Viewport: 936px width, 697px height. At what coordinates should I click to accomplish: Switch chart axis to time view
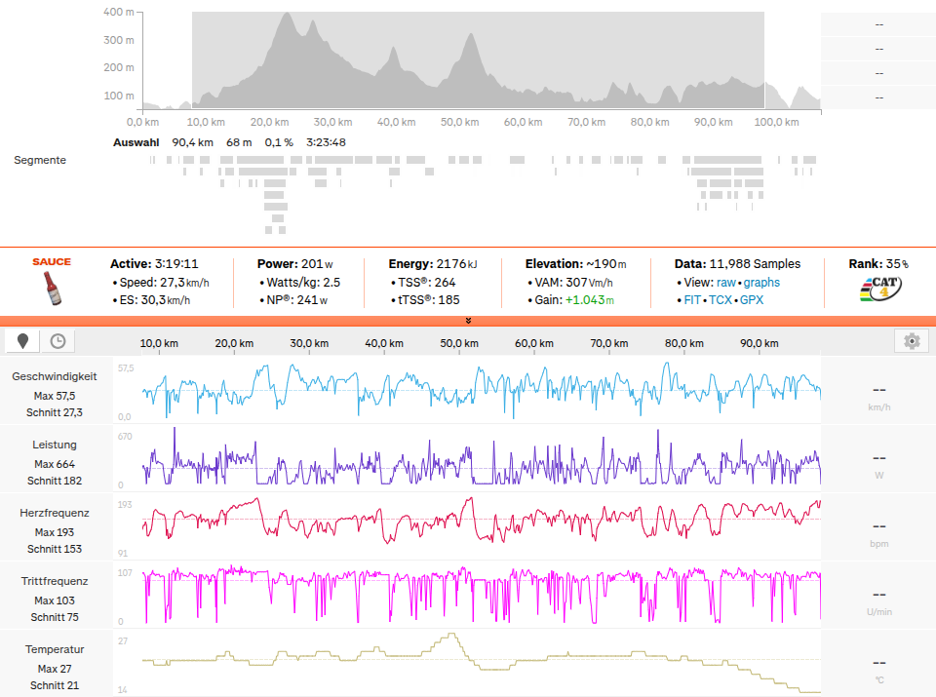tap(58, 341)
